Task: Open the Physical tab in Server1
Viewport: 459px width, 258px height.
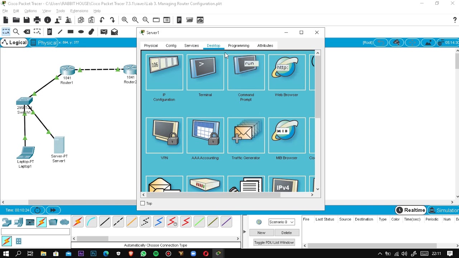Action: point(151,46)
